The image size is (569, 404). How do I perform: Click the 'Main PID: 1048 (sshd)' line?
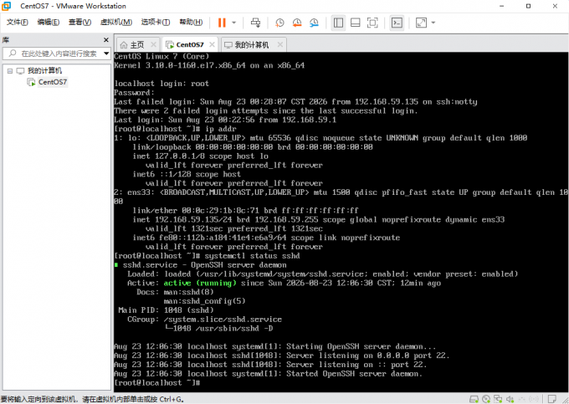pyautogui.click(x=166, y=310)
